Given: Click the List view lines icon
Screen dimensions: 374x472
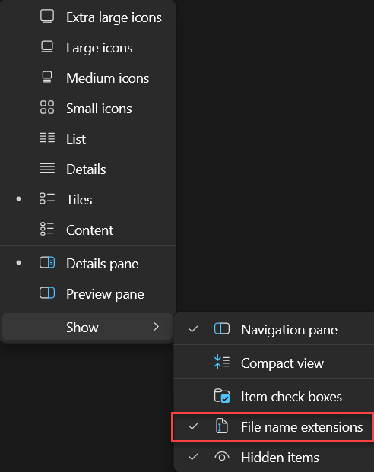Looking at the screenshot, I should coord(47,138).
